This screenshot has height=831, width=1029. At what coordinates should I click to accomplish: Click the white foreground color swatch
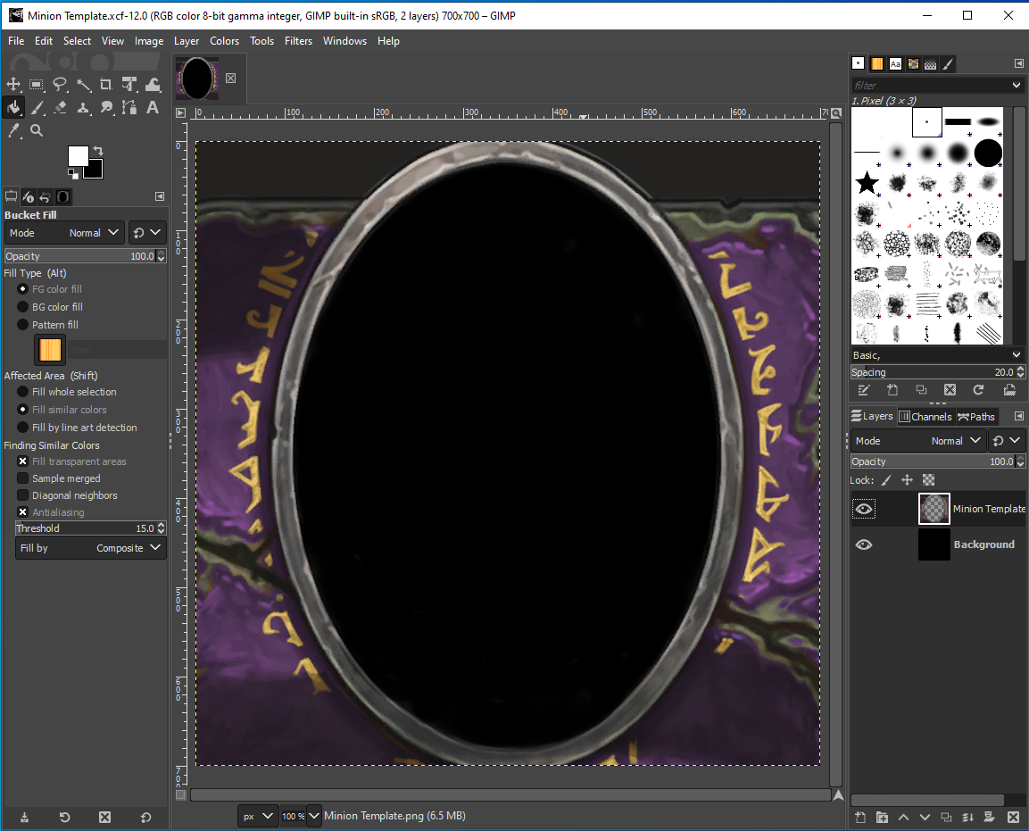coord(79,155)
